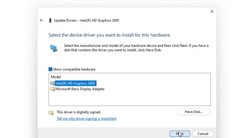Image resolution: width=245 pixels, height=138 pixels.
Task: Uncheck Show compatible hardware checkbox
Action: point(50,69)
